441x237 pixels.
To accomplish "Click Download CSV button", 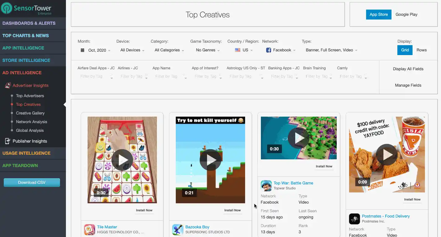I will coord(32,183).
